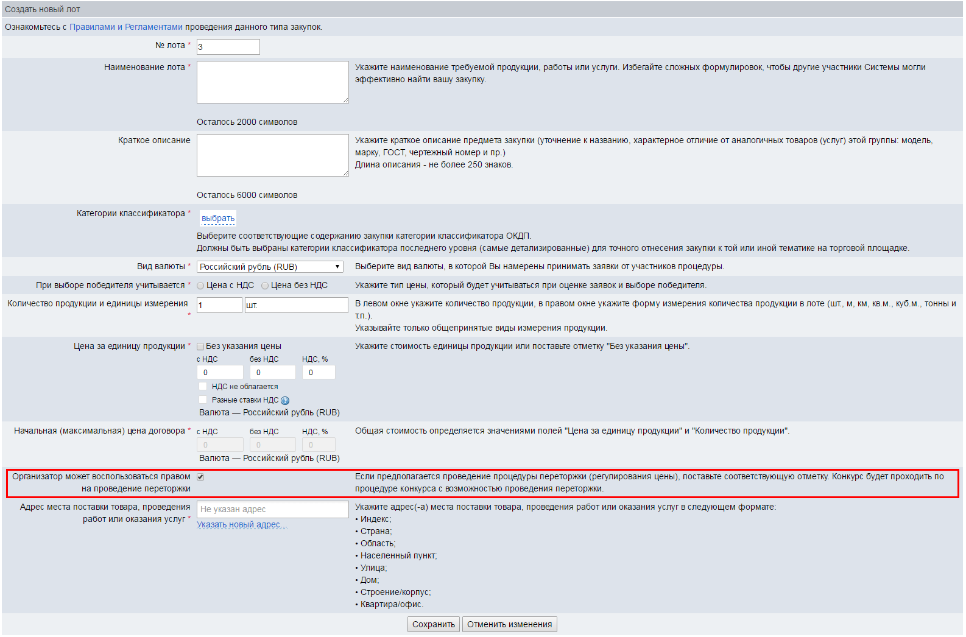
Task: Select Цена с НДС radio option
Action: [x=200, y=286]
